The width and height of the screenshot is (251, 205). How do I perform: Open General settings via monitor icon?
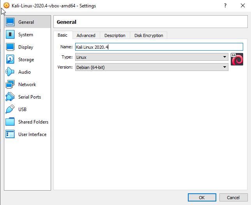[x=10, y=22]
